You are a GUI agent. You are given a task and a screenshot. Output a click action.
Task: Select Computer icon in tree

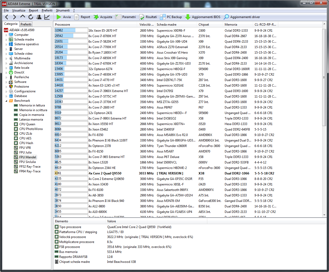click(x=11, y=35)
